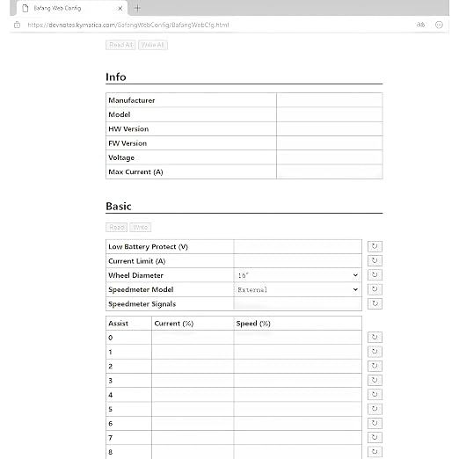Image resolution: width=459 pixels, height=459 pixels.
Task: Reset the Speedmeter Signals field
Action: coord(375,303)
